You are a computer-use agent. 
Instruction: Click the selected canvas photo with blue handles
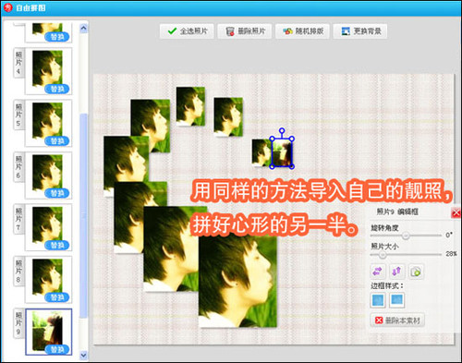pos(282,153)
